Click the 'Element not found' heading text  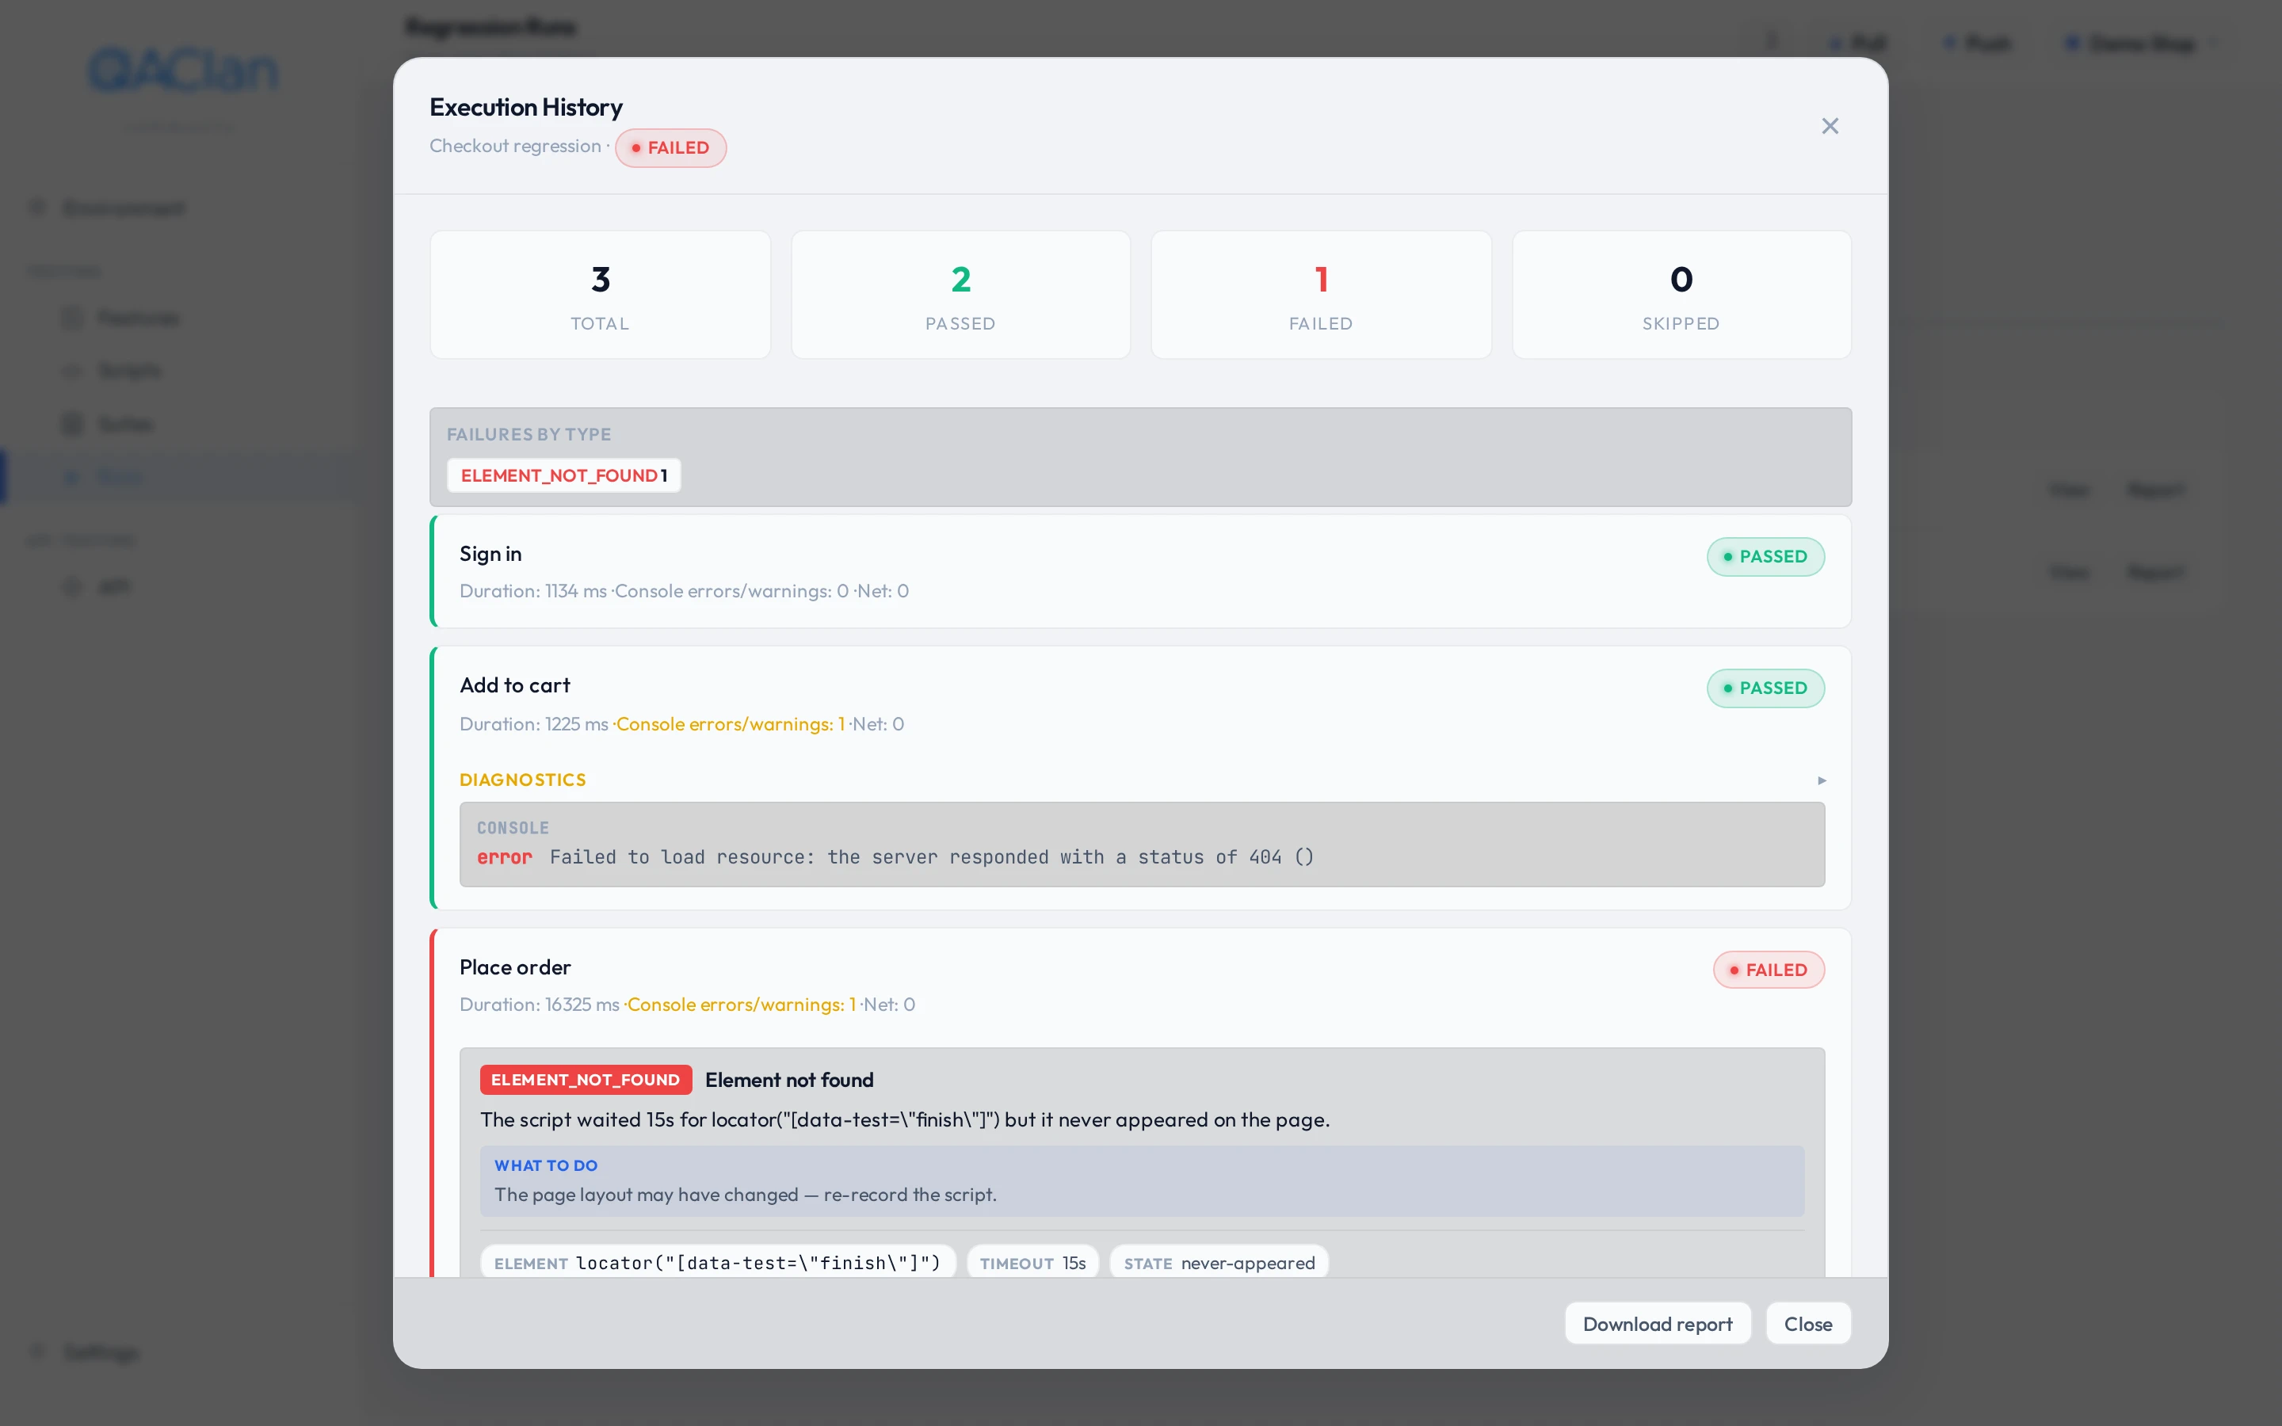789,1080
